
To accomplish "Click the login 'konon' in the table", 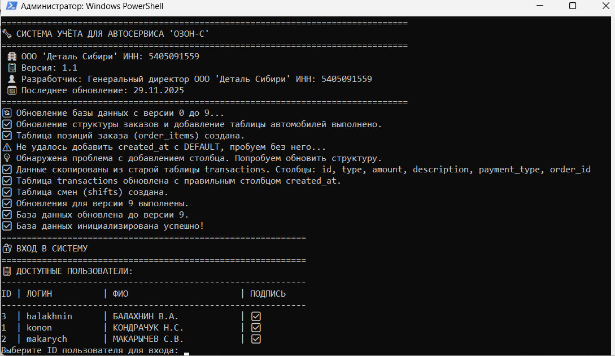I will pyautogui.click(x=39, y=328).
